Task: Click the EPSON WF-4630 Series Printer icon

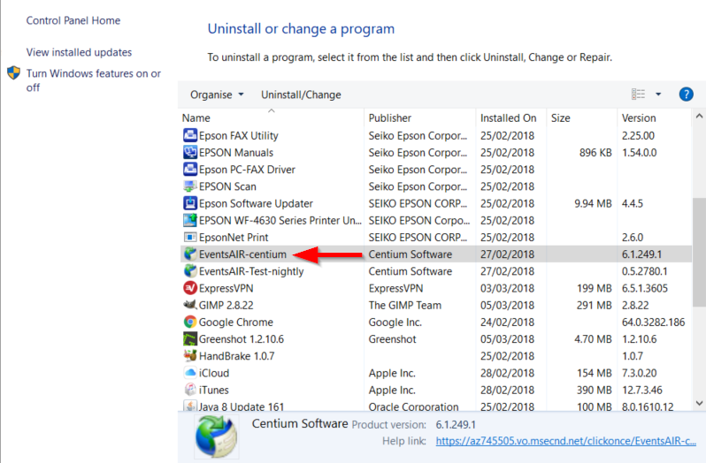Action: (x=190, y=220)
